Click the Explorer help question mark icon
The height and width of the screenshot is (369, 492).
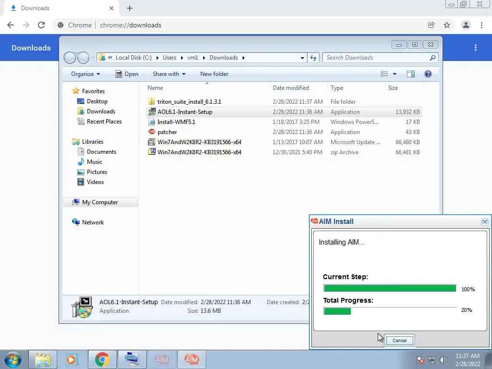pos(428,74)
